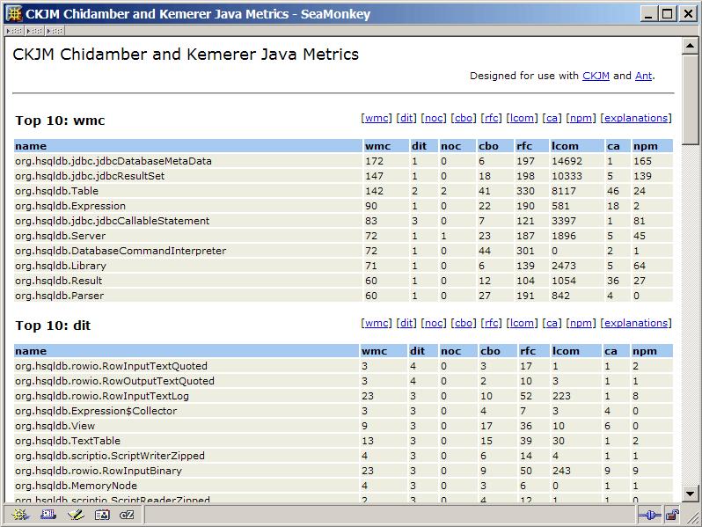702x527 pixels.
Task: Select org.hsqldb.Table row name
Action: (56, 191)
